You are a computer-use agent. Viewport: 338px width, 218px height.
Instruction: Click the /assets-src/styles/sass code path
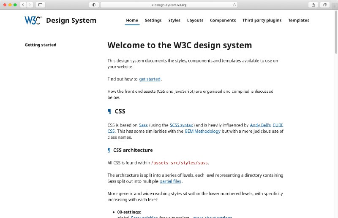[180, 163]
